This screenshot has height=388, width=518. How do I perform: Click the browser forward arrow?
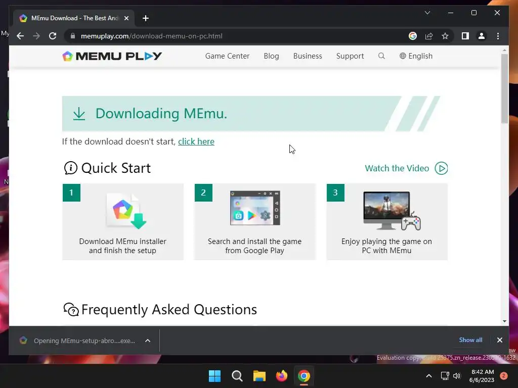pyautogui.click(x=36, y=36)
